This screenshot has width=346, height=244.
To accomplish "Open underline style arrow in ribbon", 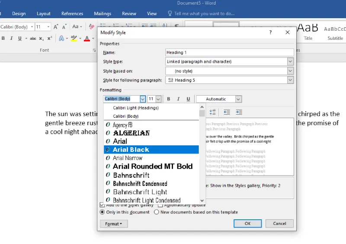I will pos(26,39).
